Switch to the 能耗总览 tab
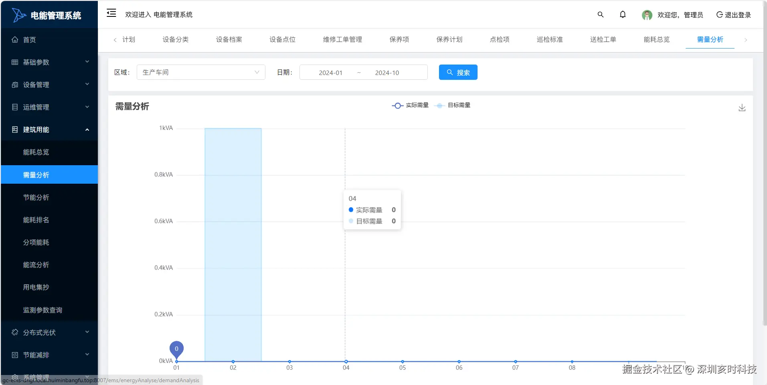 (657, 39)
